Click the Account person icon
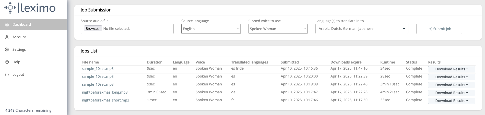The width and height of the screenshot is (485, 115). click(7, 37)
